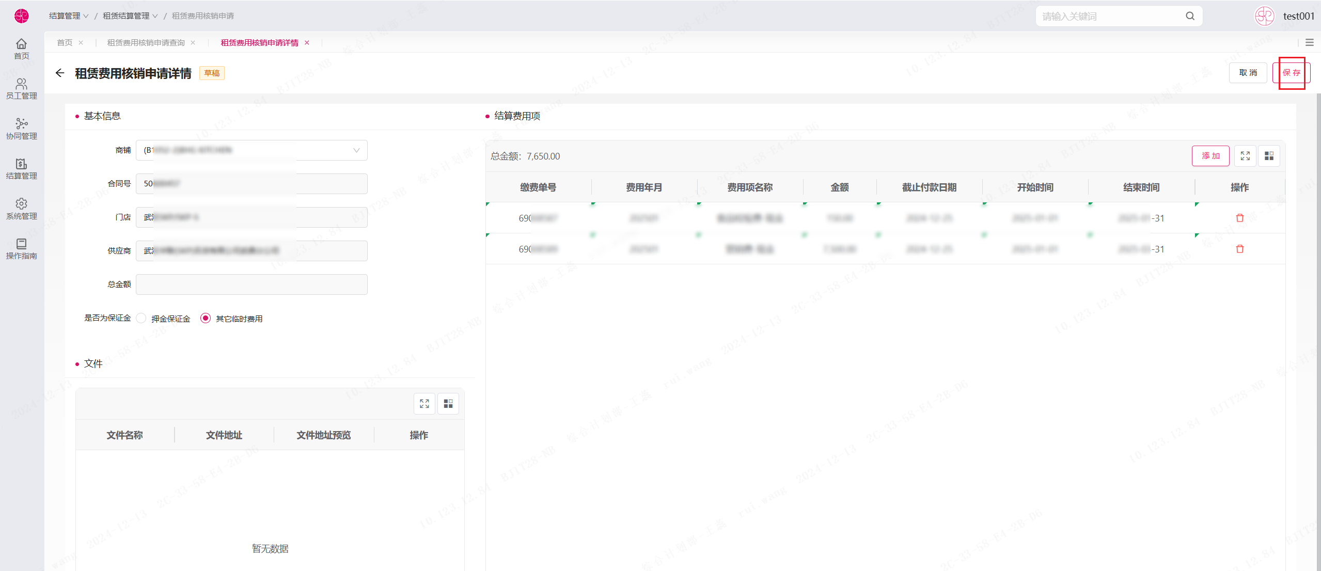The height and width of the screenshot is (571, 1321).
Task: Open column settings for 文件 table
Action: point(448,404)
